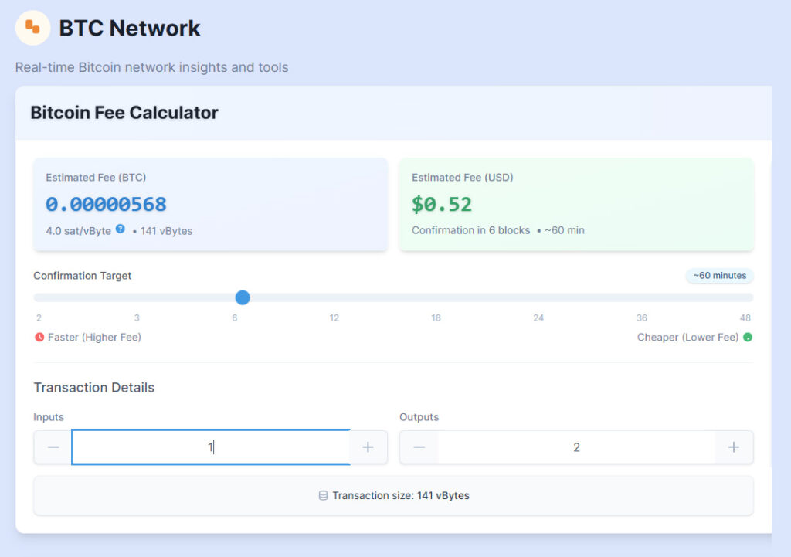Click the orange BTC Network logo icon
The height and width of the screenshot is (557, 791).
coord(32,28)
